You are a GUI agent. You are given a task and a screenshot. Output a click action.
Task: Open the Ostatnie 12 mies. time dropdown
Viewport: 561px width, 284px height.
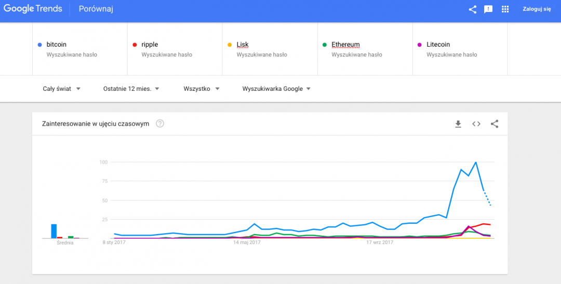(x=131, y=89)
